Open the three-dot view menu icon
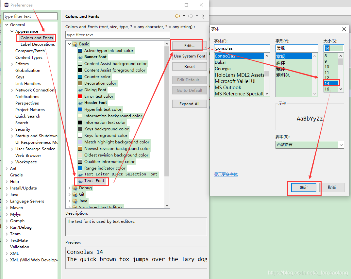Viewport: 351px width, 279px height. [203, 16]
